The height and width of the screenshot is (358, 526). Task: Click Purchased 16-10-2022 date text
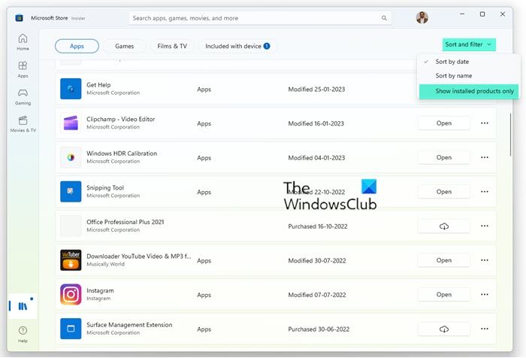pyautogui.click(x=318, y=226)
